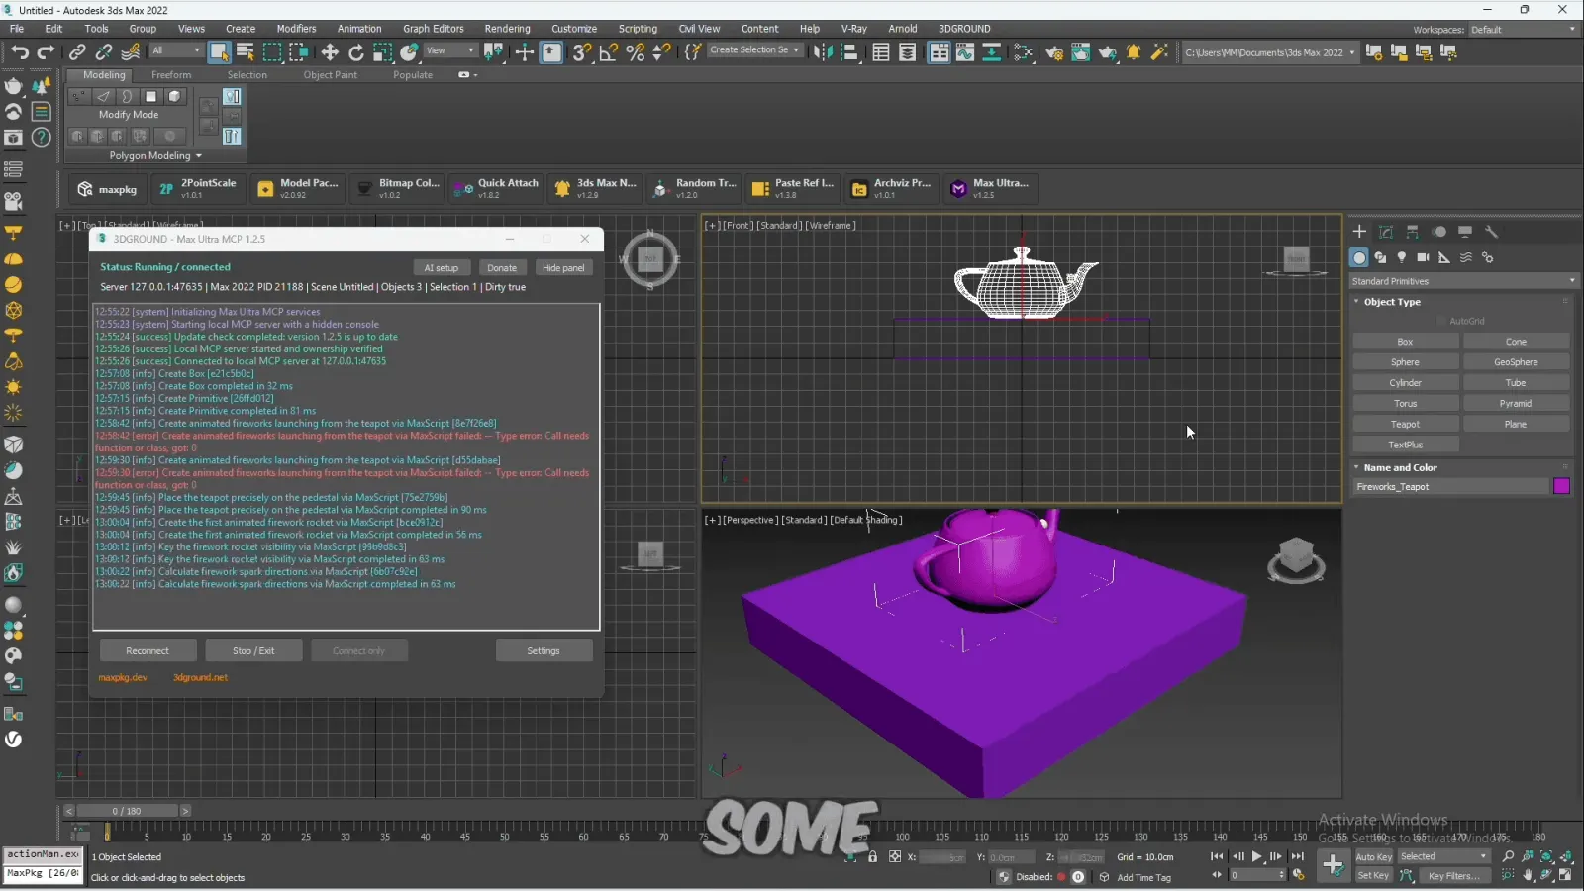The width and height of the screenshot is (1584, 891).
Task: Toggle 3D Snaps button
Action: tap(582, 52)
